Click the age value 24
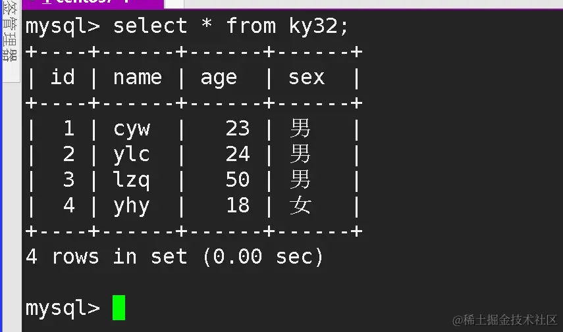The width and height of the screenshot is (563, 332). [x=237, y=154]
